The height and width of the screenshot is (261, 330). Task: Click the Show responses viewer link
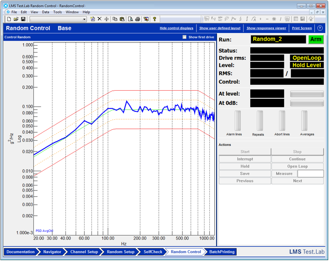click(x=266, y=28)
